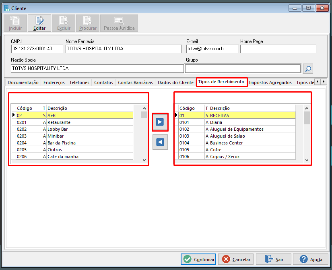
Task: Click the Sair button
Action: pos(274,259)
